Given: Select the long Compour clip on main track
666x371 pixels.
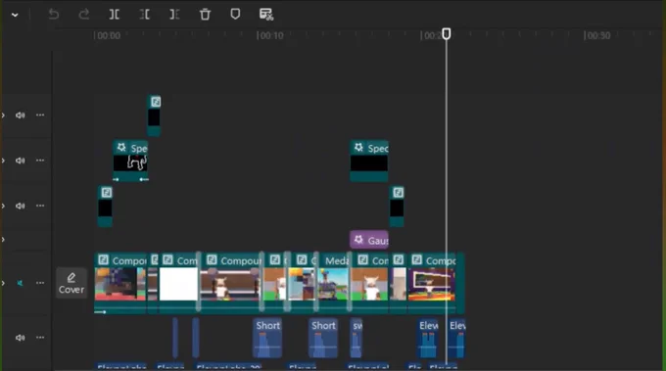Looking at the screenshot, I should click(x=230, y=283).
